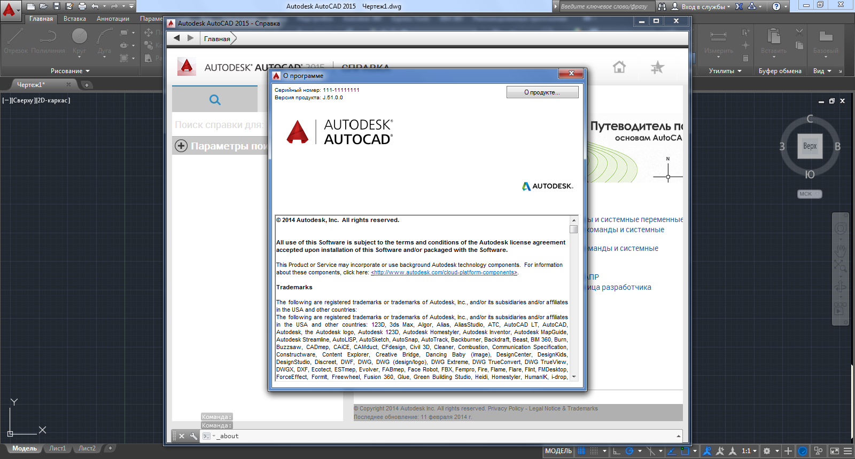Click the Autodesk Exchange X icon
The height and width of the screenshot is (459, 855).
click(739, 6)
